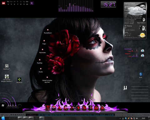Click the cloud icon beside Download meter

coord(142,51)
